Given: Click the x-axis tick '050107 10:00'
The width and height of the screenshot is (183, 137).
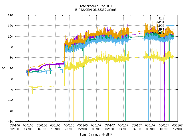Looking at the screenshot, I should click(x=164, y=127).
